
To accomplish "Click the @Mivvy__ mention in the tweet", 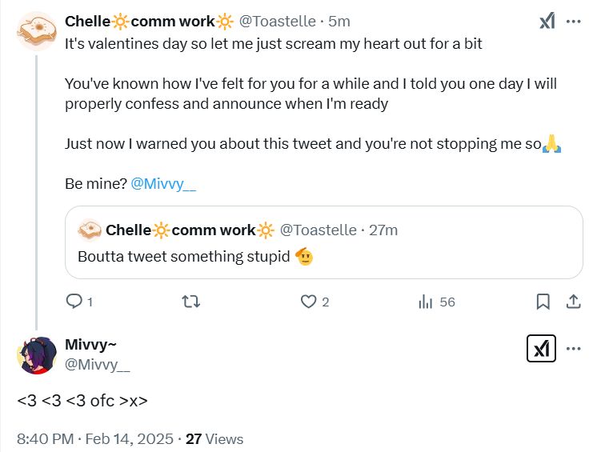I will pyautogui.click(x=163, y=183).
